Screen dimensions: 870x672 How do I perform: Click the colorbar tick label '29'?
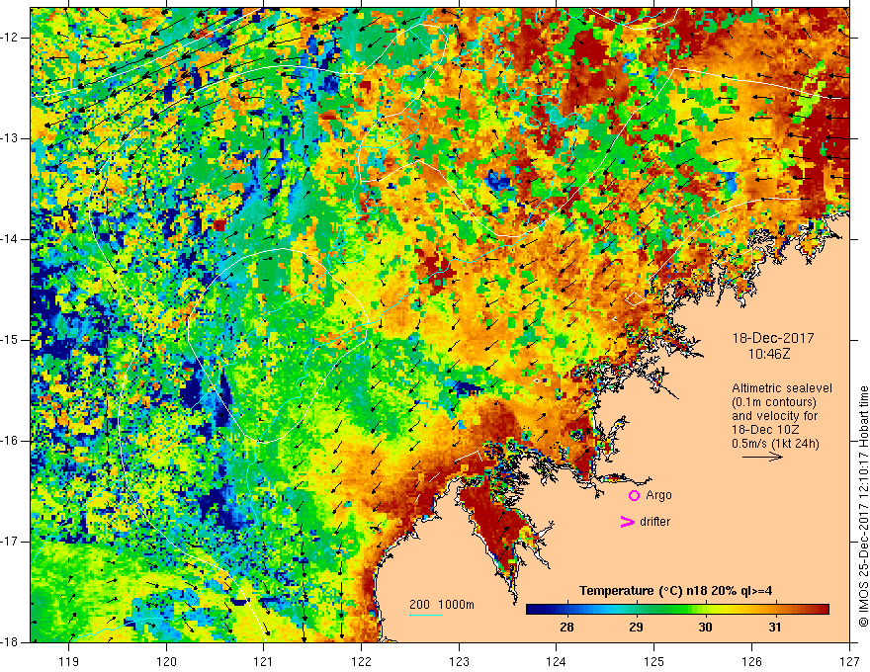(636, 628)
